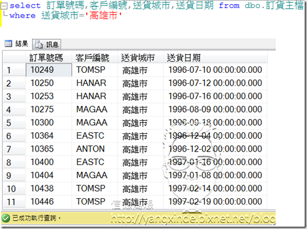Click EASTC cell in row 6
The height and width of the screenshot is (229, 307).
pyautogui.click(x=95, y=136)
